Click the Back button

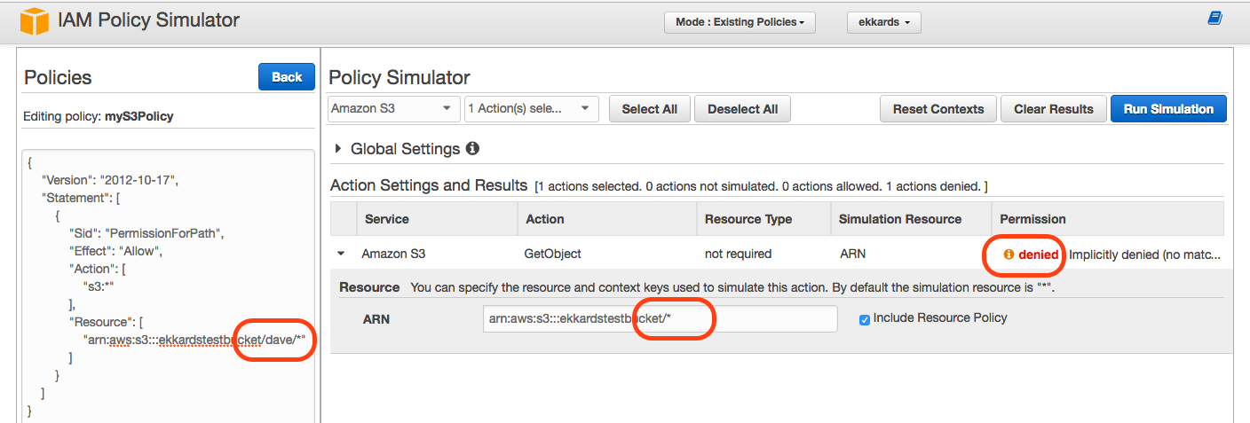tap(287, 77)
